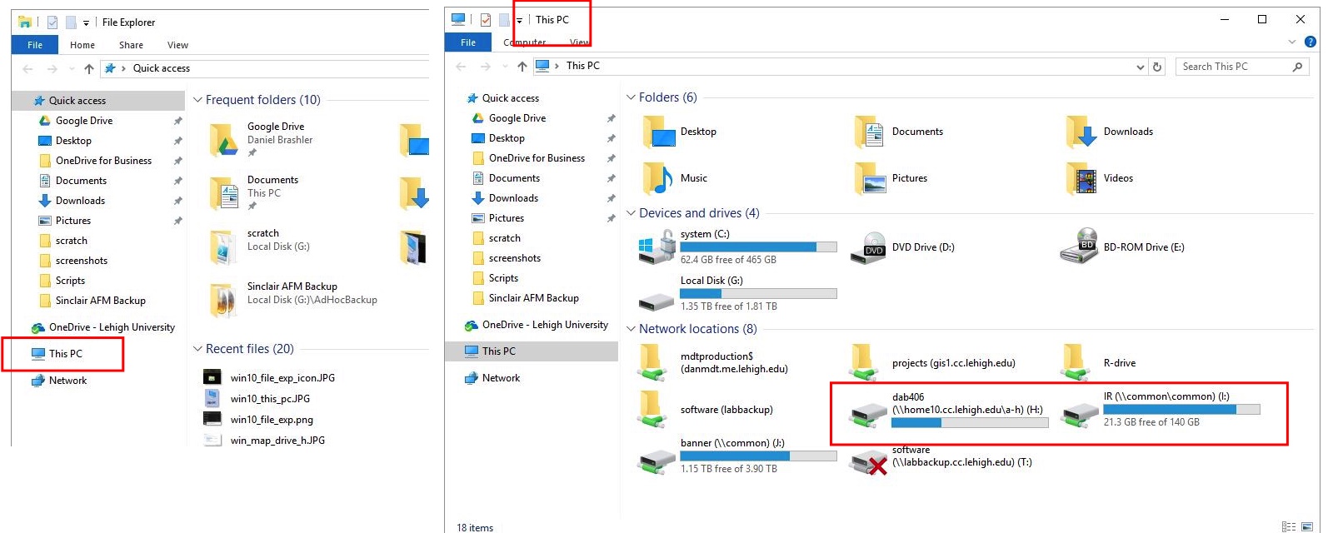Click Quick access address bar in File Explorer
The image size is (1333, 533).
tap(264, 68)
